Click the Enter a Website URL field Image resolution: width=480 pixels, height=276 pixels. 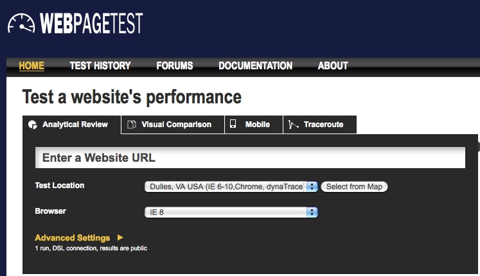(x=251, y=158)
